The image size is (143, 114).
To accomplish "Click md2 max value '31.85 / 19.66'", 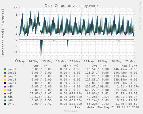I will [126, 94].
